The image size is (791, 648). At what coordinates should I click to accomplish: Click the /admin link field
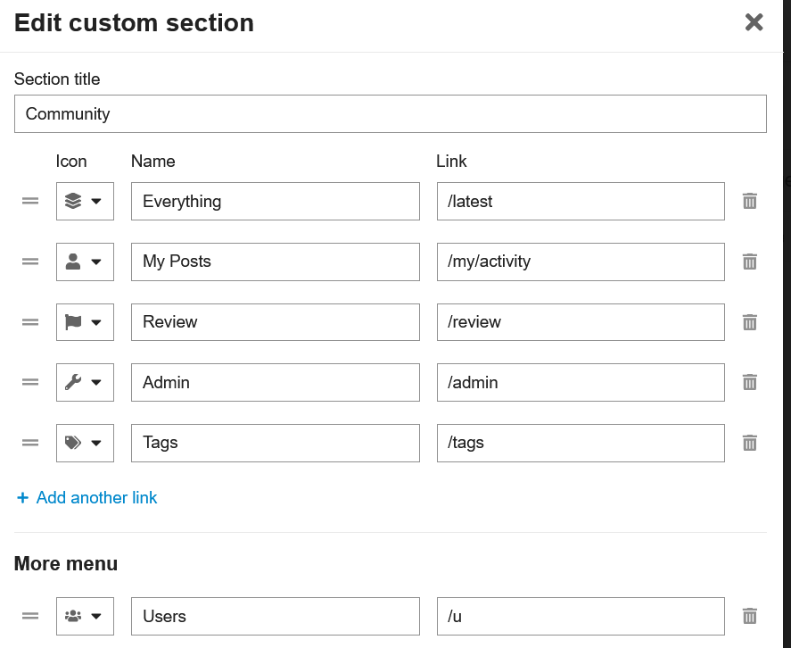[x=581, y=382]
